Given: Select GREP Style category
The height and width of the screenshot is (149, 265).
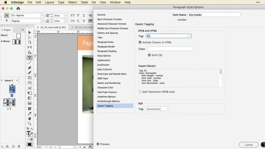Looking at the screenshot, I should [x=103, y=79].
